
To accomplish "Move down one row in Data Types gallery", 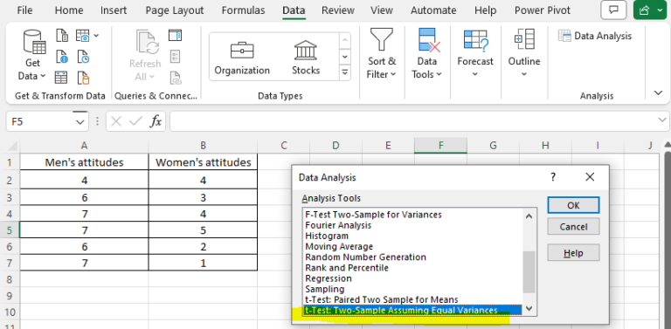I will tap(345, 57).
